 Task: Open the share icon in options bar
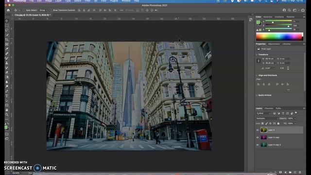(303, 10)
